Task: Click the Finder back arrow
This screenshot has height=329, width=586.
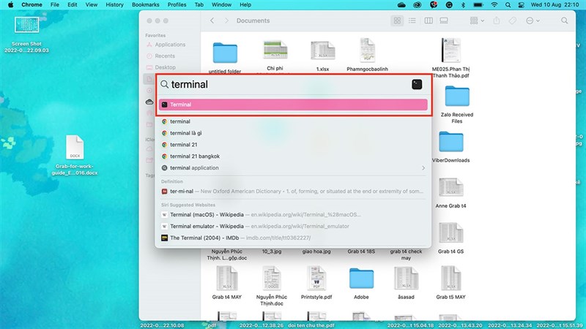Action: (x=212, y=21)
